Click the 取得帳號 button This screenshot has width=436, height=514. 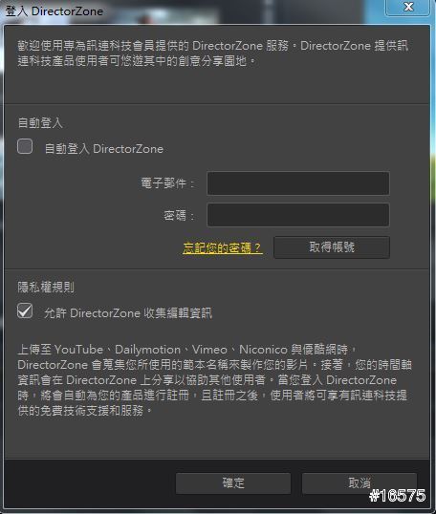332,247
